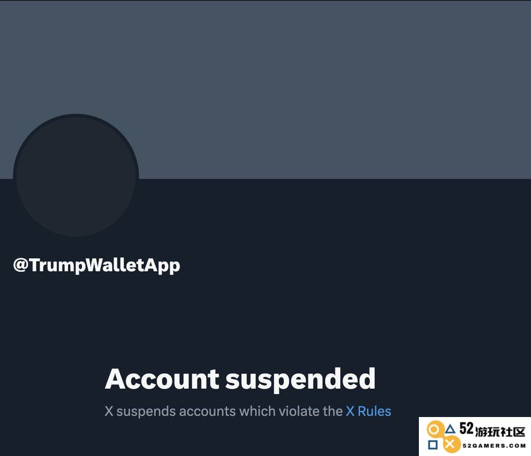This screenshot has width=531, height=456.
Task: Click the 游玩社区 watermark label
Action: point(500,432)
